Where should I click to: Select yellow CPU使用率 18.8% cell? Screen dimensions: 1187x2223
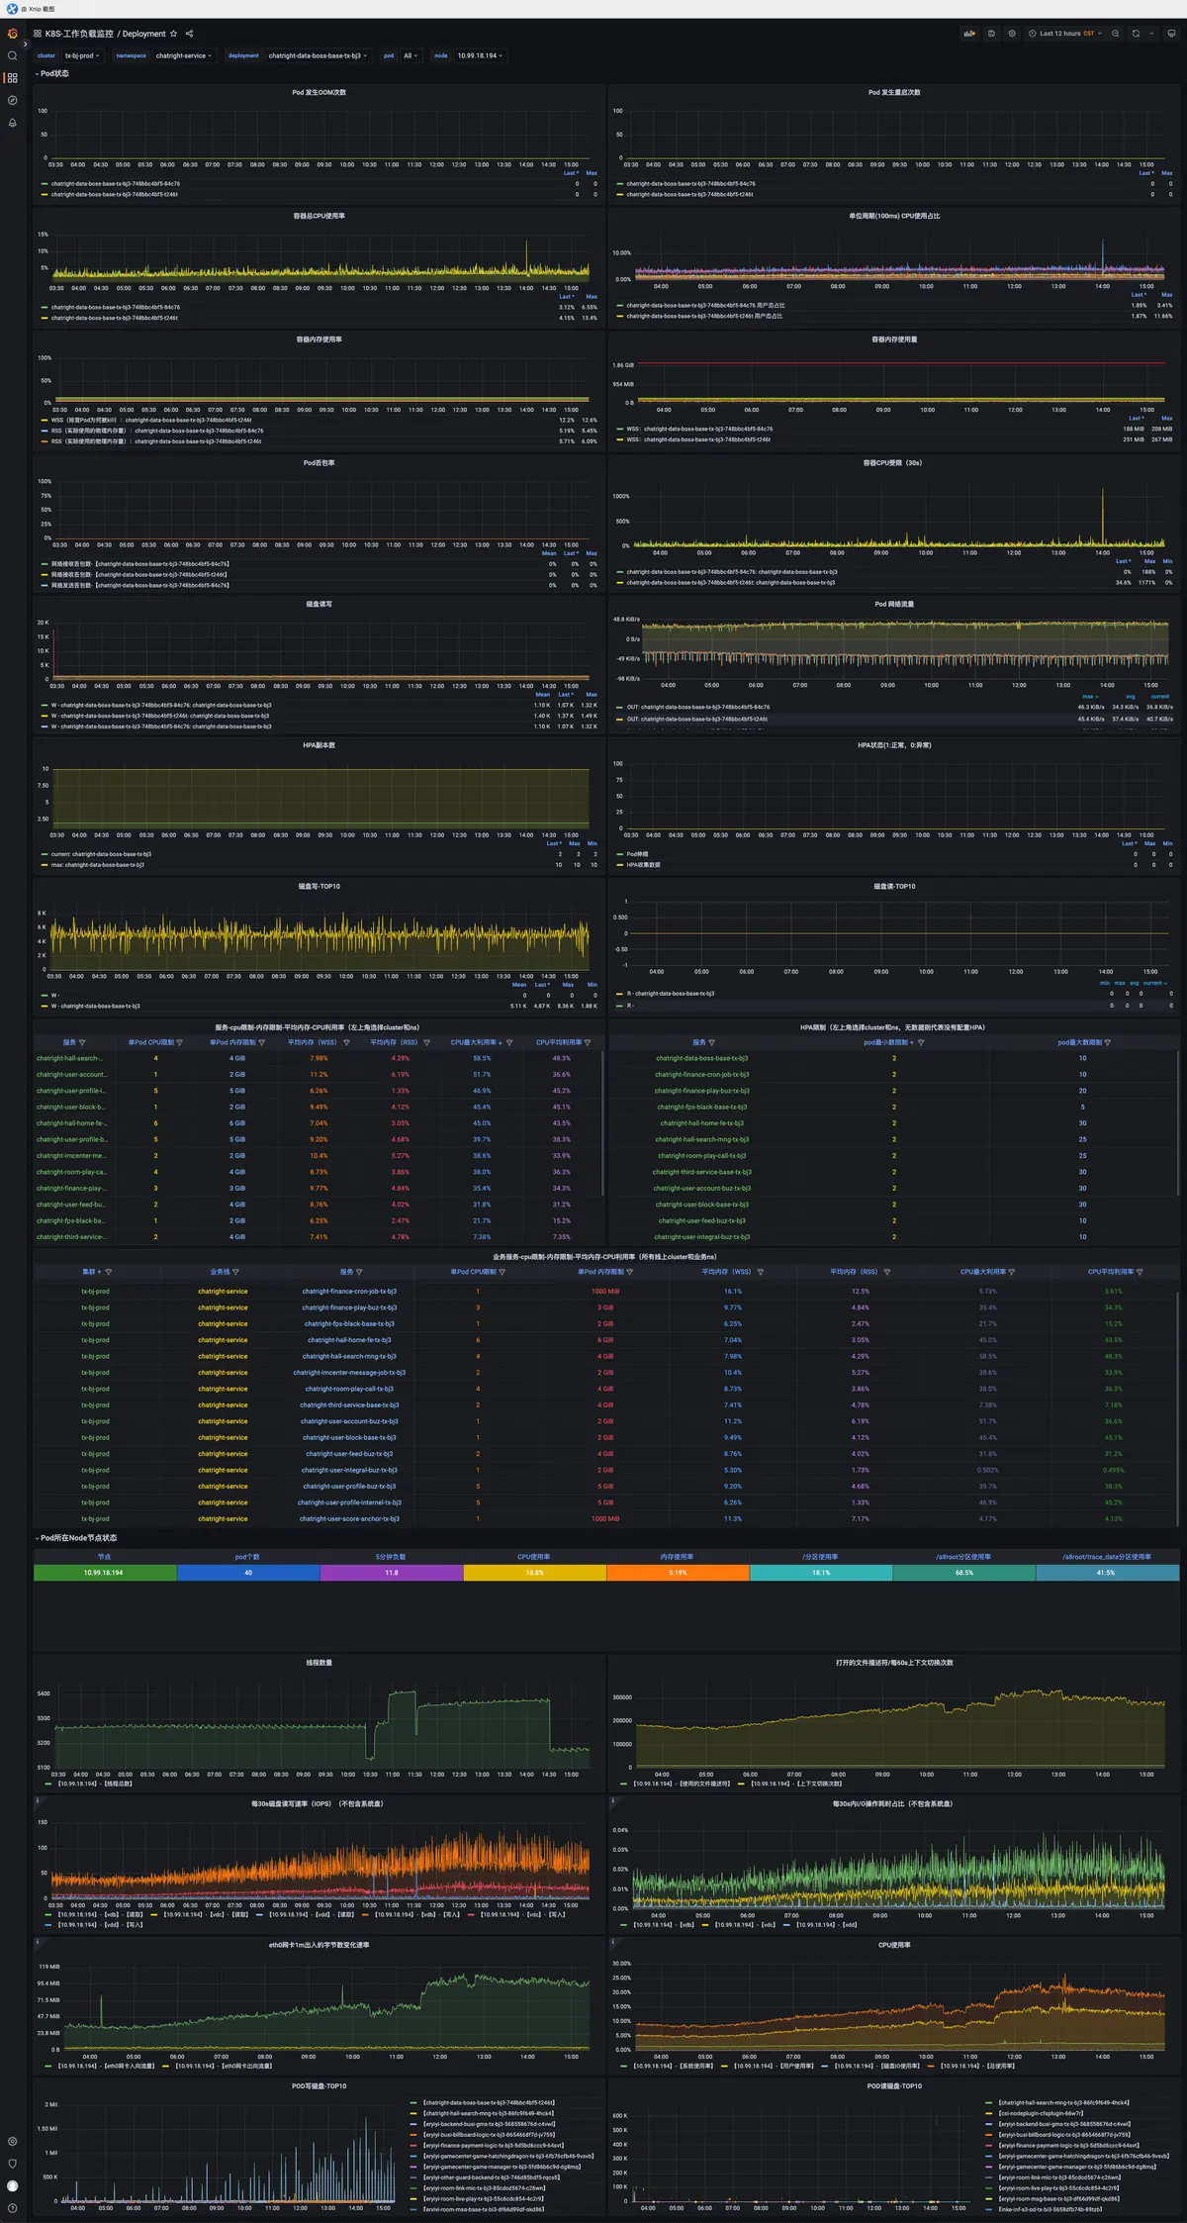tap(534, 1573)
